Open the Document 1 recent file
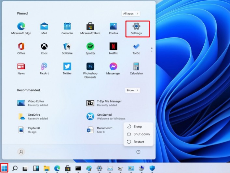230x173 pixels. click(100, 130)
